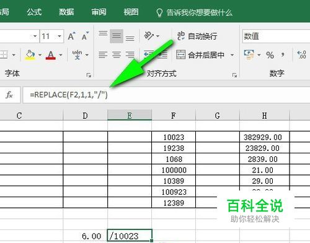310x243 pixels.
Task: Click the accounting number format icon
Action: 249,55
